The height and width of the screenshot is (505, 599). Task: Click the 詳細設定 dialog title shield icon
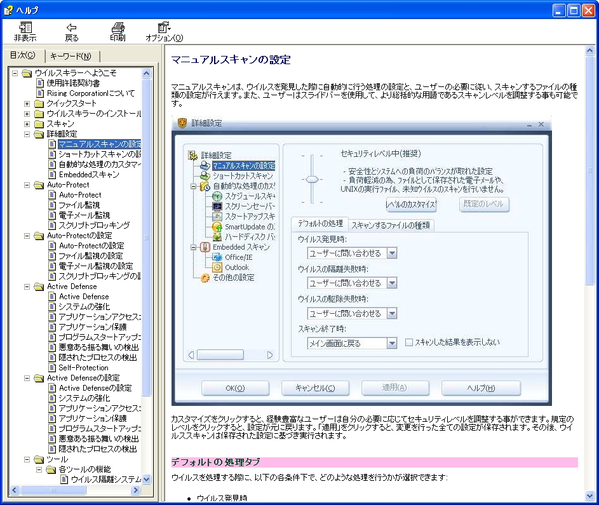click(182, 123)
